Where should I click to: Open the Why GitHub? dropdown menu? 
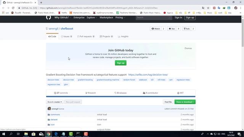tap(63, 18)
